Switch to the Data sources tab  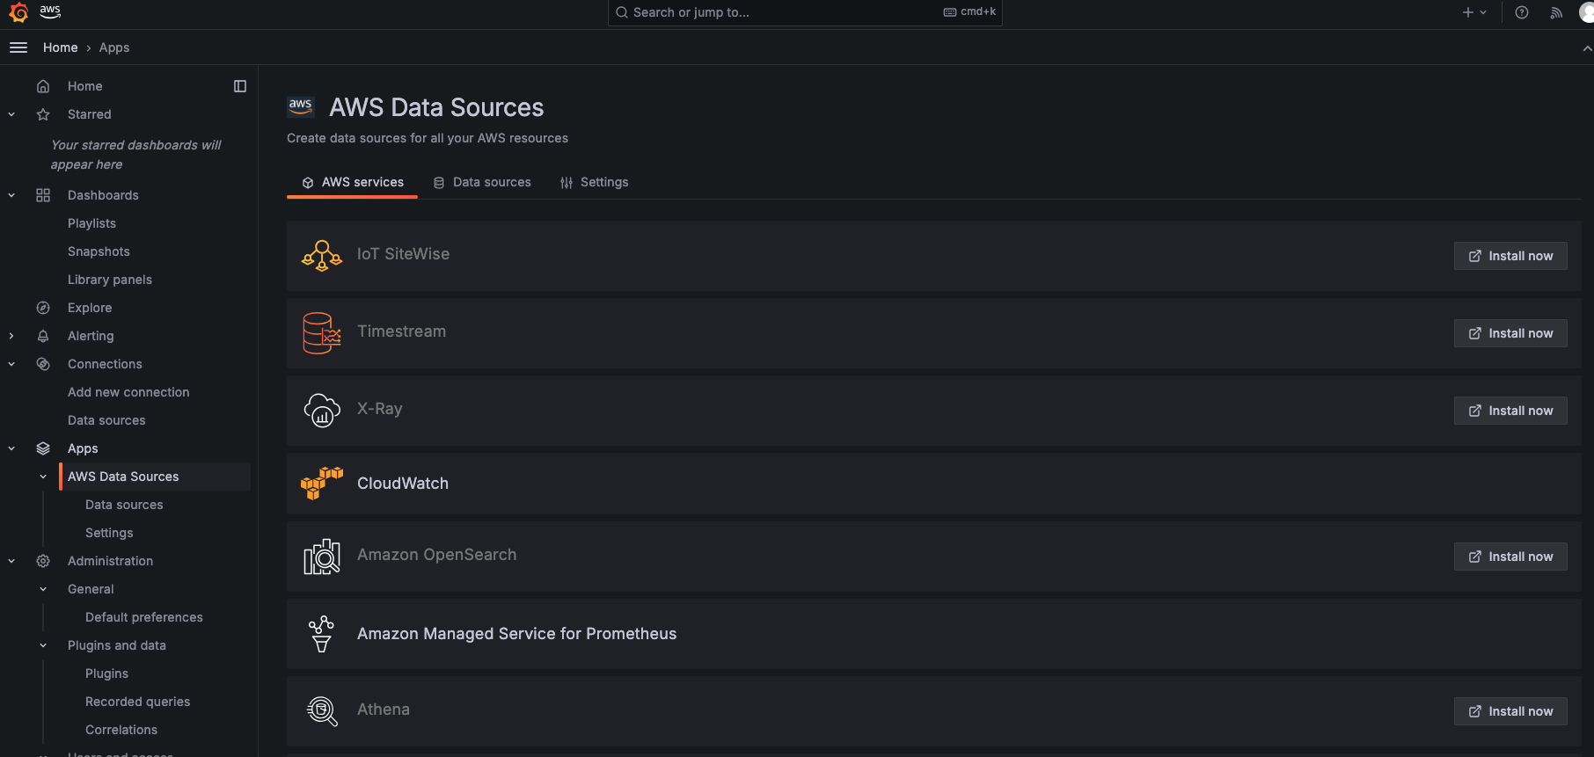pos(482,182)
